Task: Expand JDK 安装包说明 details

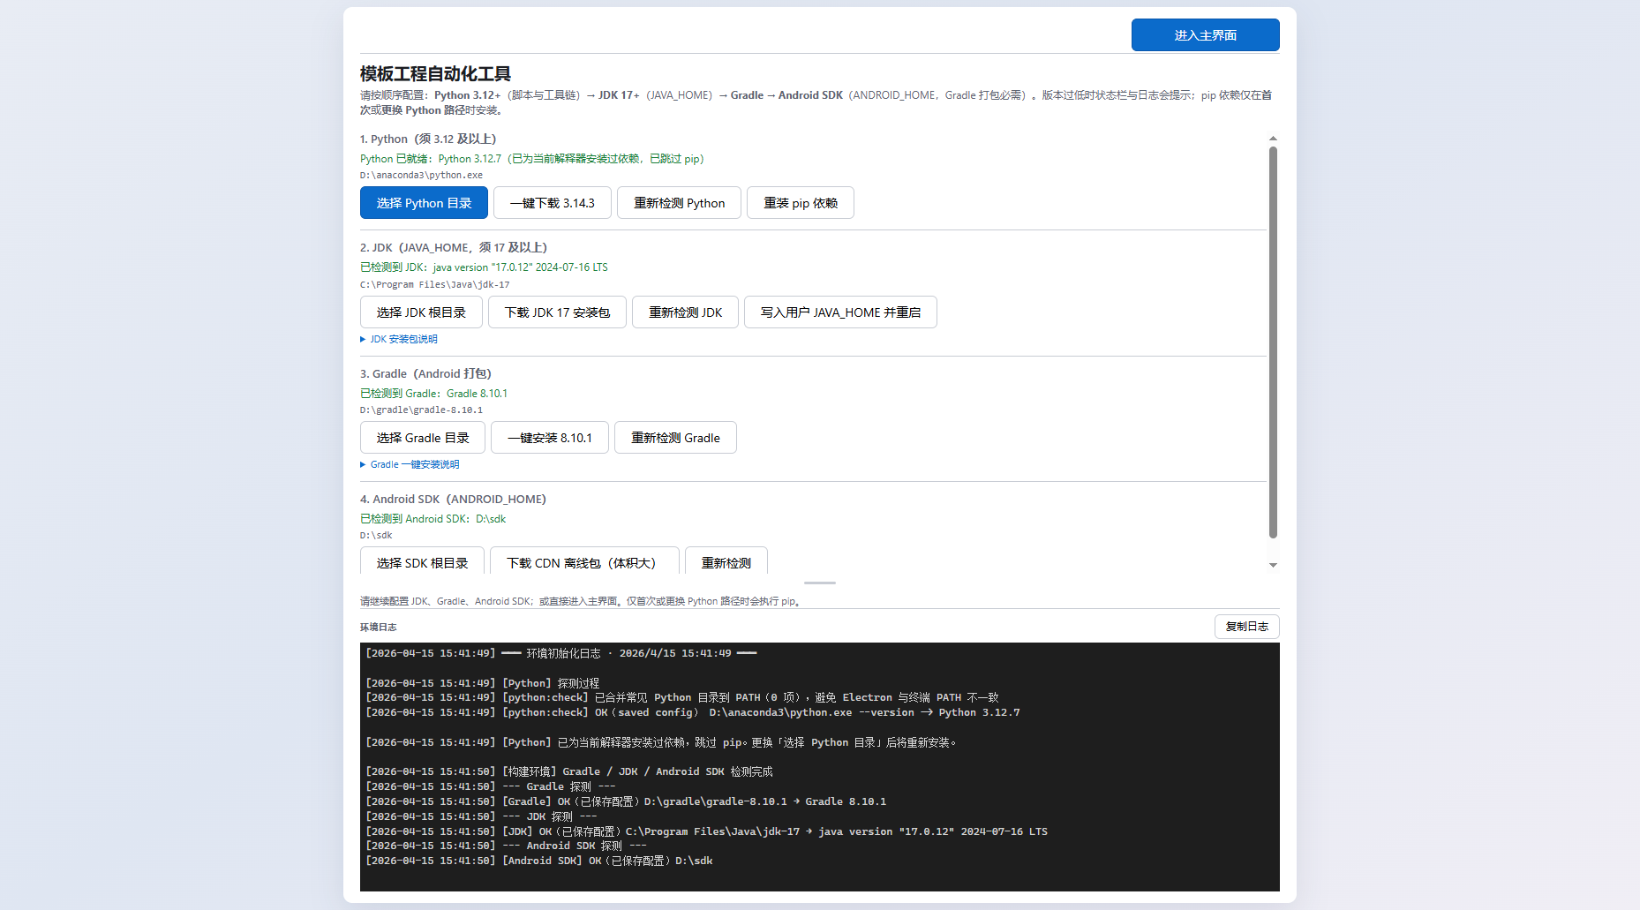Action: click(399, 339)
